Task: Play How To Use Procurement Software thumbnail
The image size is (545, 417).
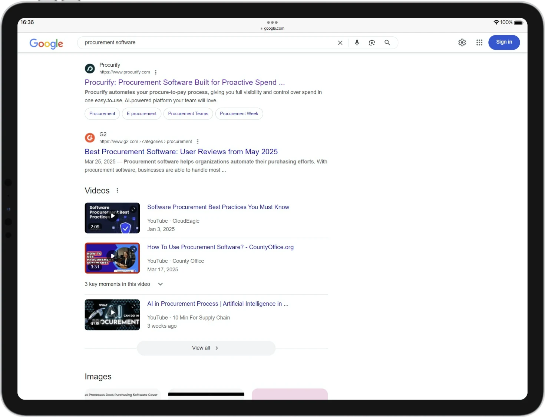Action: pyautogui.click(x=112, y=258)
